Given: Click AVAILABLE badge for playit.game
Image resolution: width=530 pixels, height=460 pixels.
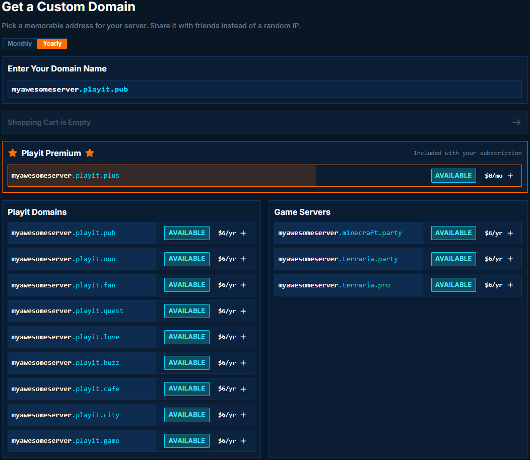Looking at the screenshot, I should 186,441.
